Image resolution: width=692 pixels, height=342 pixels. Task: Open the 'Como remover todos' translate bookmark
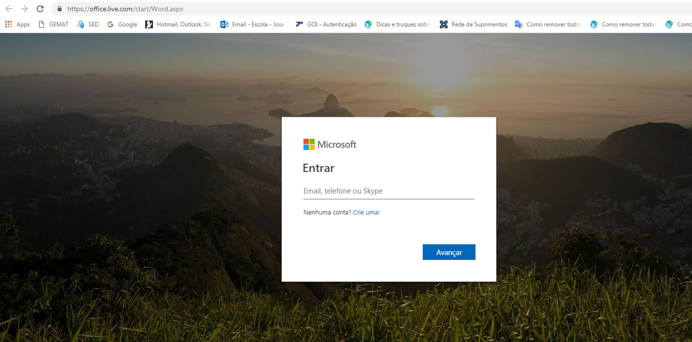[x=548, y=24]
